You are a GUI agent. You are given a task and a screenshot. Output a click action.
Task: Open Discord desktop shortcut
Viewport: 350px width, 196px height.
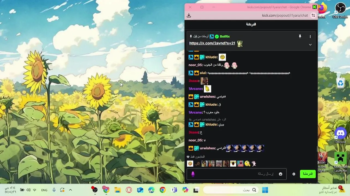tap(340, 136)
